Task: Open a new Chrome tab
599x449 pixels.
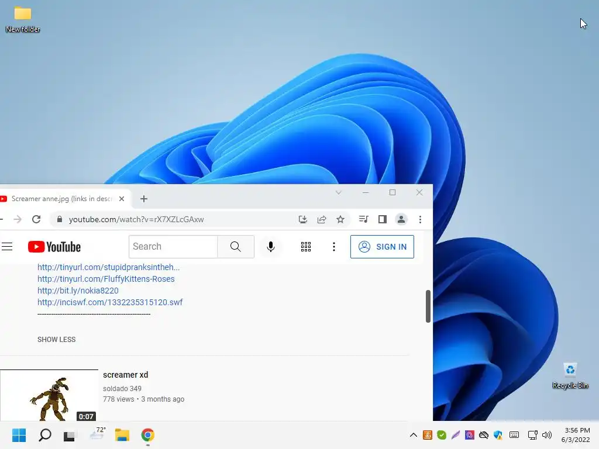Action: [x=144, y=199]
